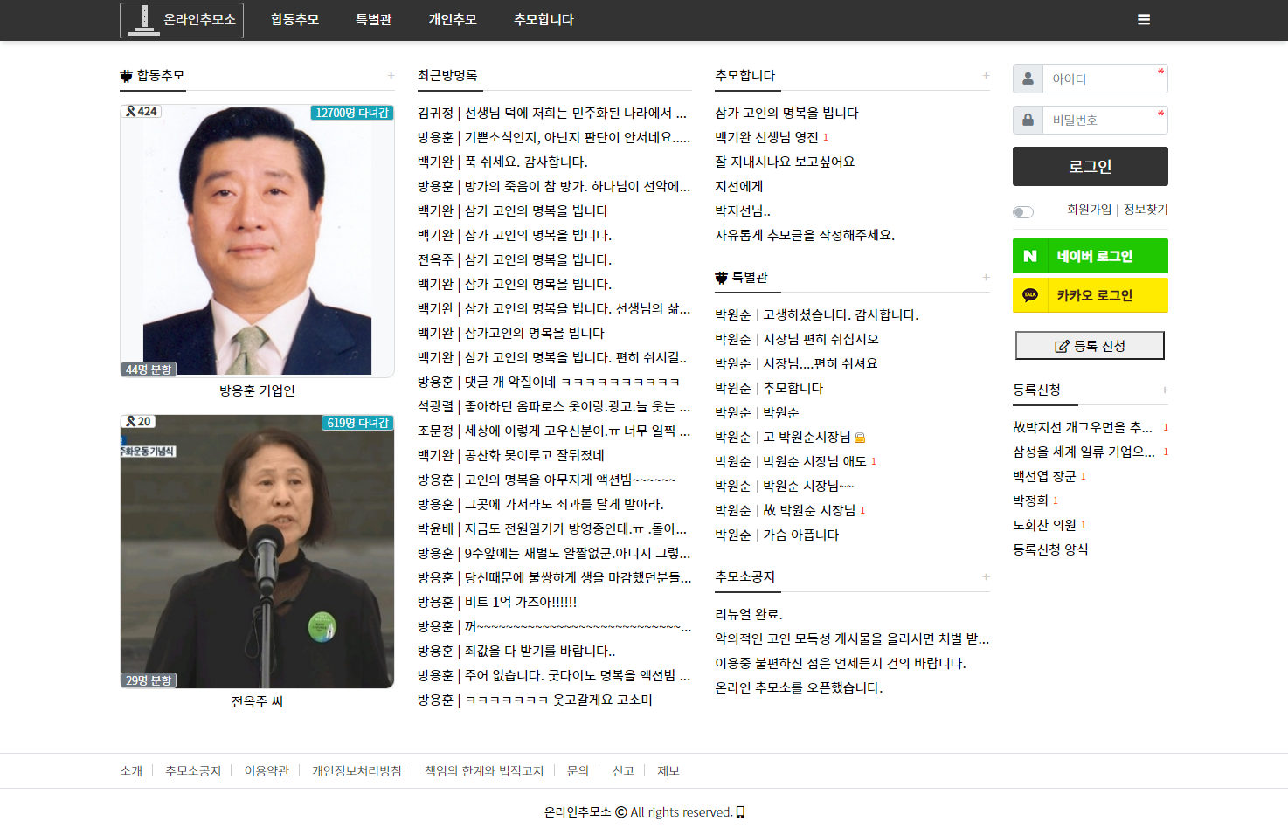Open notice 이용중 불편하신 점은 언제든지
Viewport: 1288px width, 835px height.
841,664
